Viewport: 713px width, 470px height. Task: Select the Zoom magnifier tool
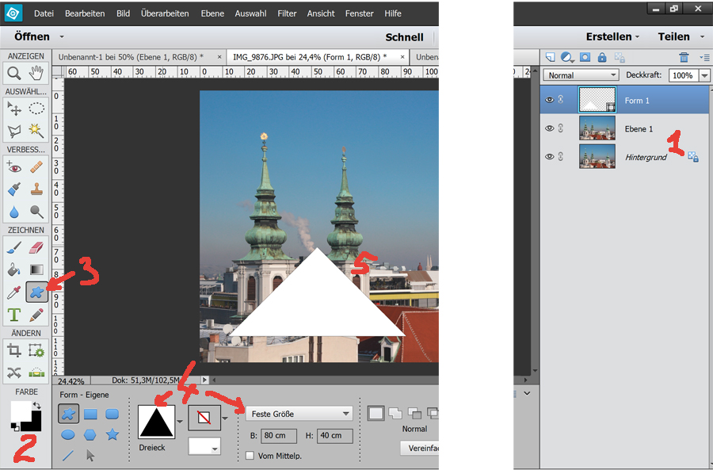click(14, 74)
